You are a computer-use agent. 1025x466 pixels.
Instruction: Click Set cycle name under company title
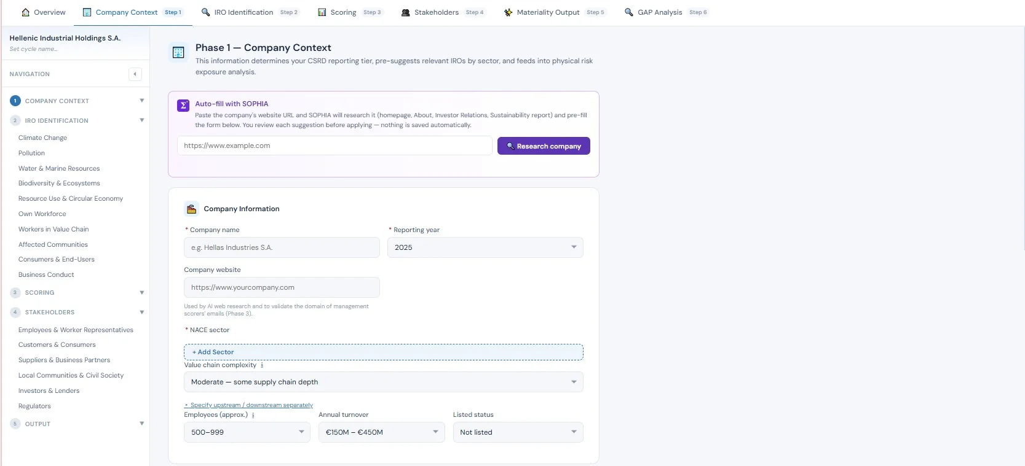(x=34, y=49)
